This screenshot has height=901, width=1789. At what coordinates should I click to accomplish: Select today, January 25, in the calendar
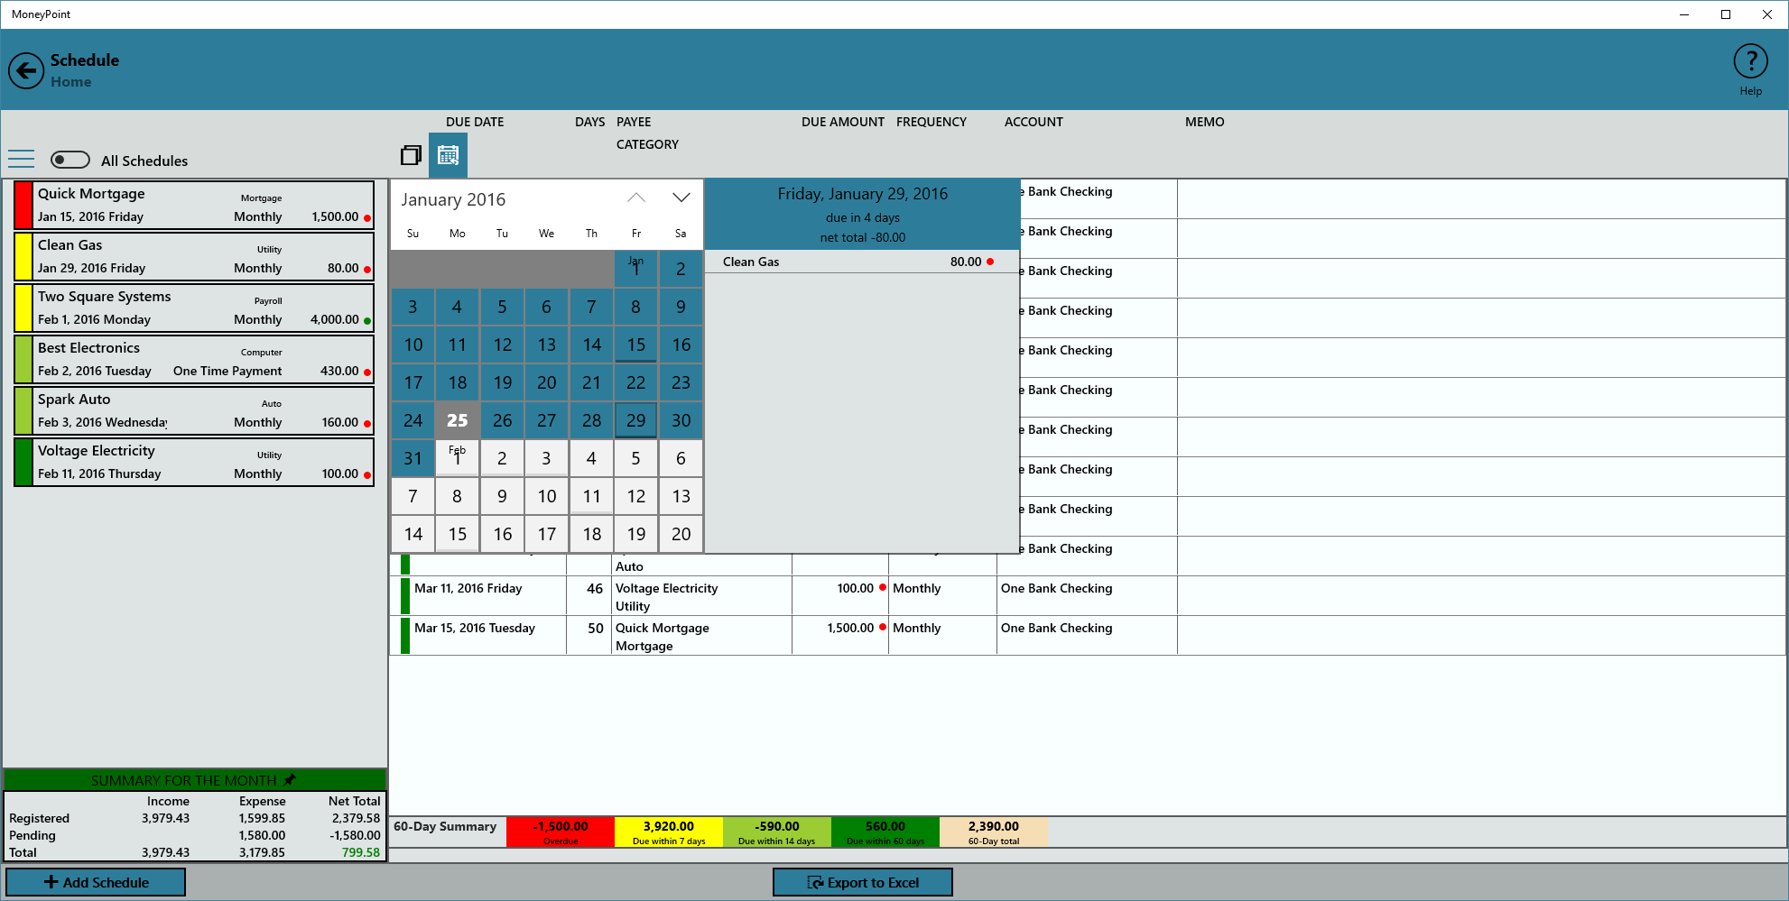[x=458, y=420]
